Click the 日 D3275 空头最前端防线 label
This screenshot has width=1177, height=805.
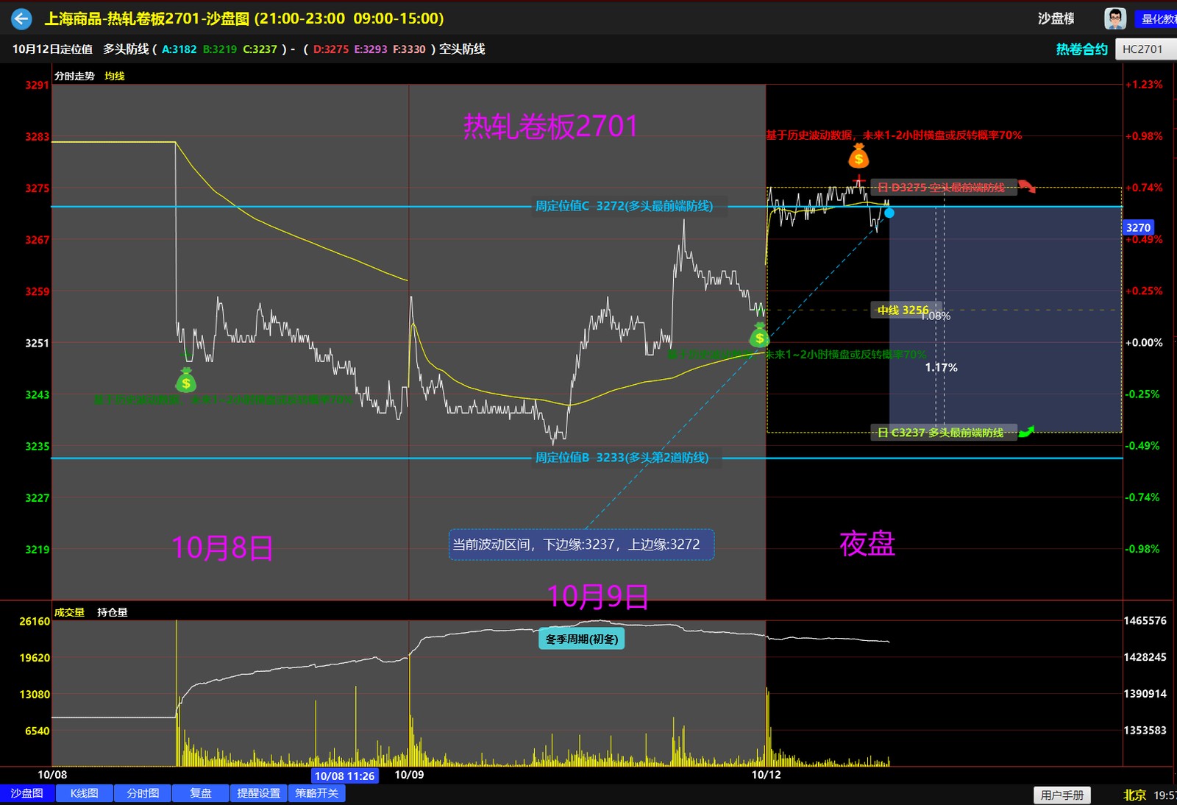click(944, 187)
